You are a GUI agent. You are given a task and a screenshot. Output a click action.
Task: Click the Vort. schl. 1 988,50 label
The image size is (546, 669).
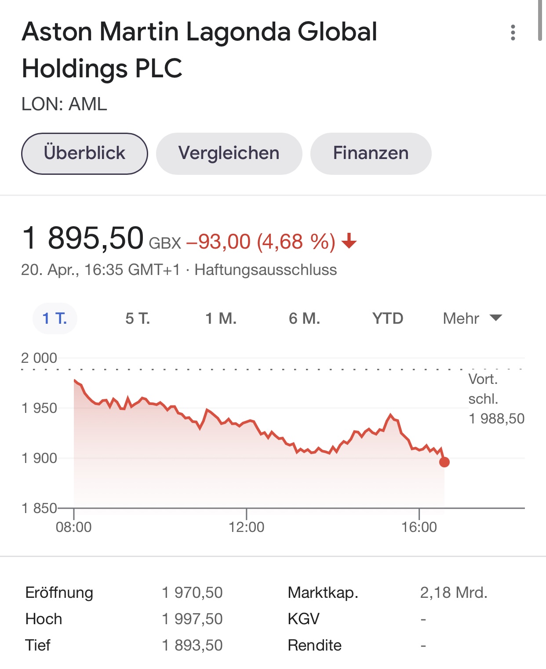tap(496, 398)
